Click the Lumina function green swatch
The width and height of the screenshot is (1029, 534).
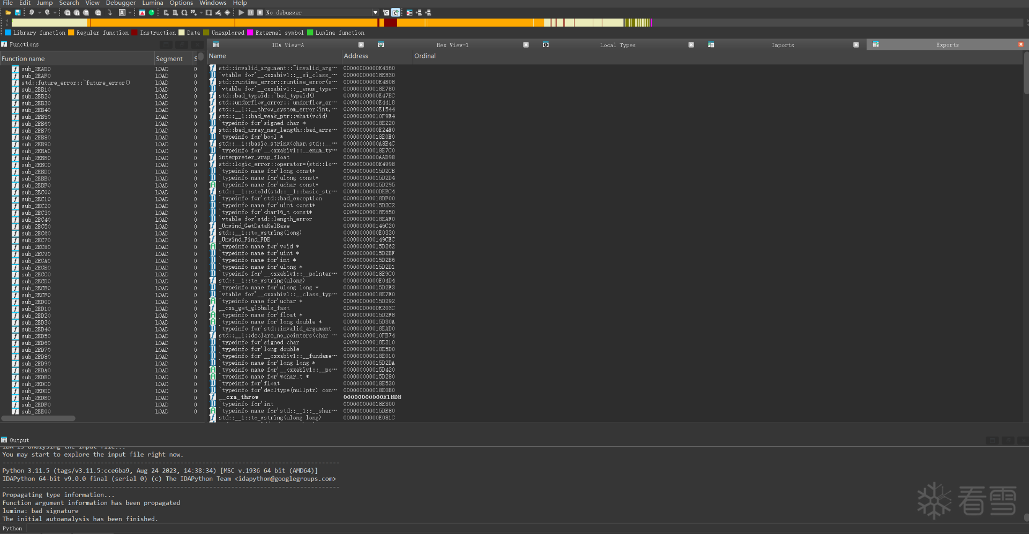pyautogui.click(x=310, y=33)
